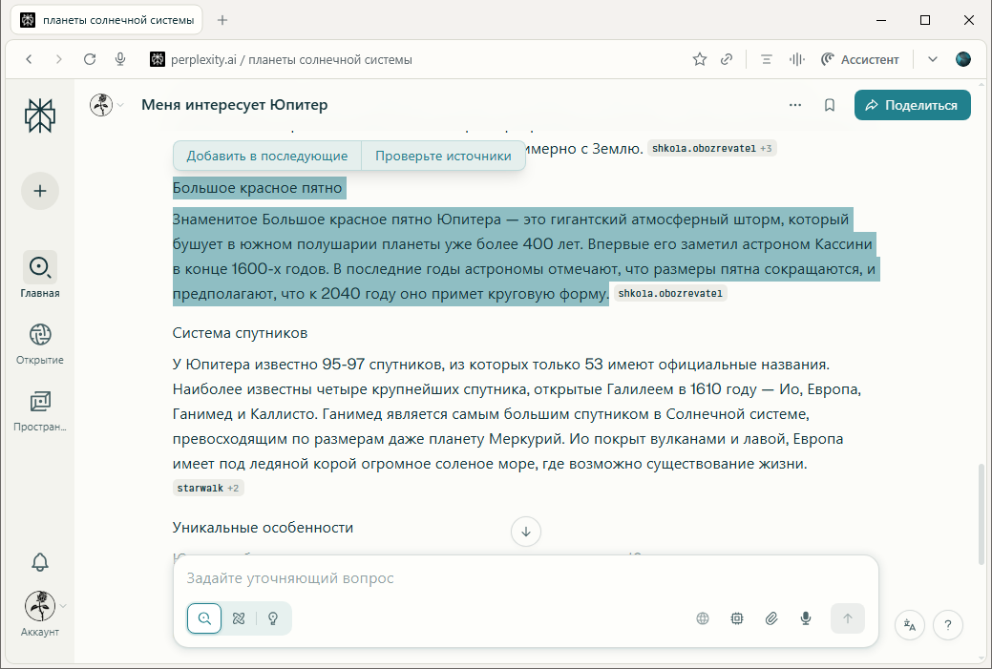Click the translate icon at bottom right
This screenshot has height=669, width=992.
pyautogui.click(x=910, y=625)
